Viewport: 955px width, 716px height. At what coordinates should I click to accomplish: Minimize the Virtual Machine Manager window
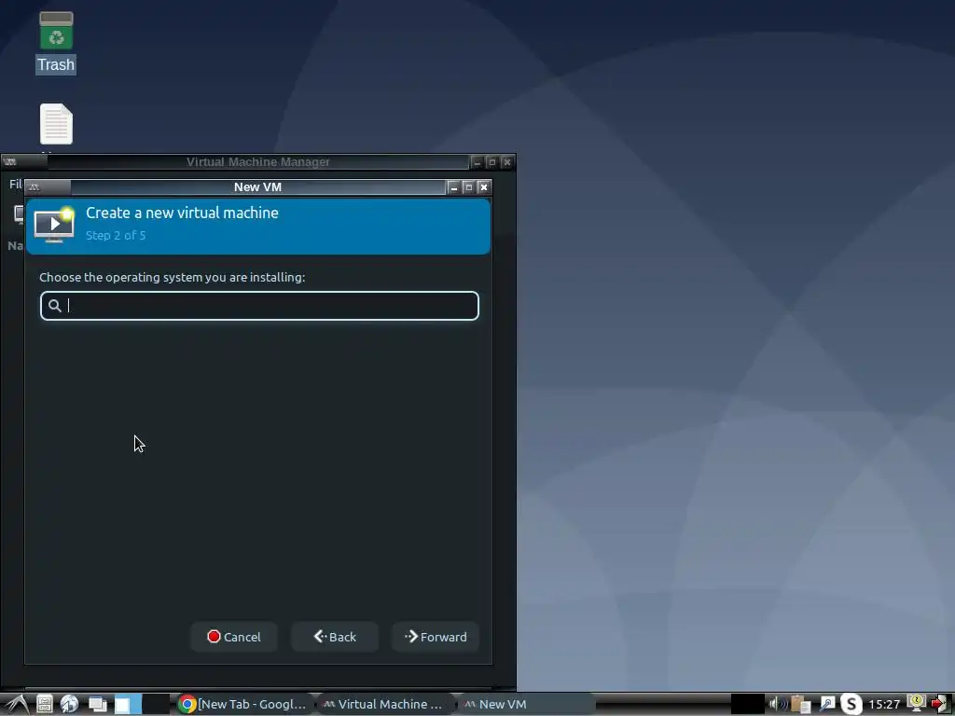[477, 162]
